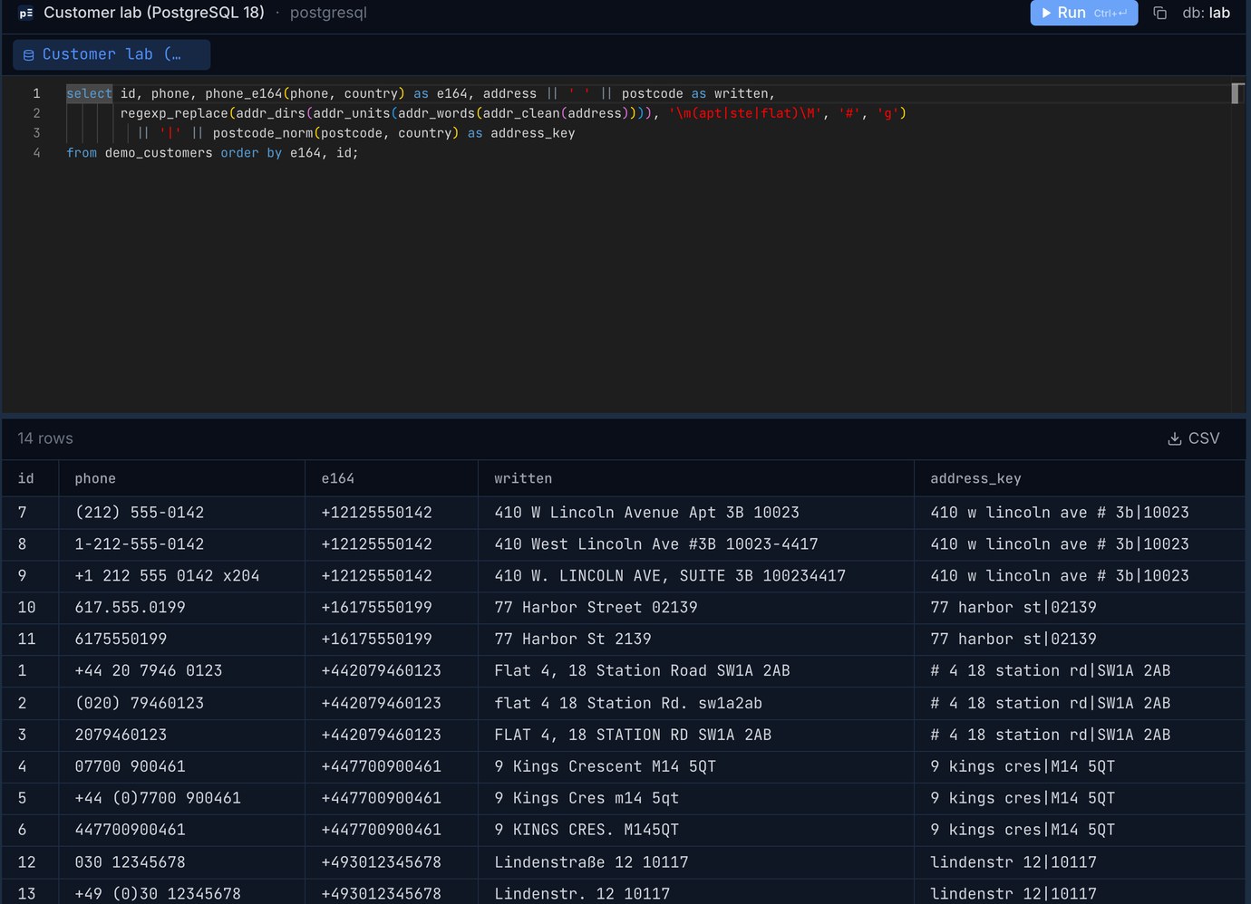Select cell '410 W Lincoln Avenue Apt 3B 10023'

click(x=695, y=513)
